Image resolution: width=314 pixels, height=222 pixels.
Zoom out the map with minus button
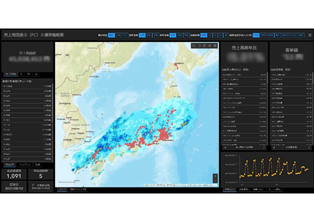pos(215,181)
